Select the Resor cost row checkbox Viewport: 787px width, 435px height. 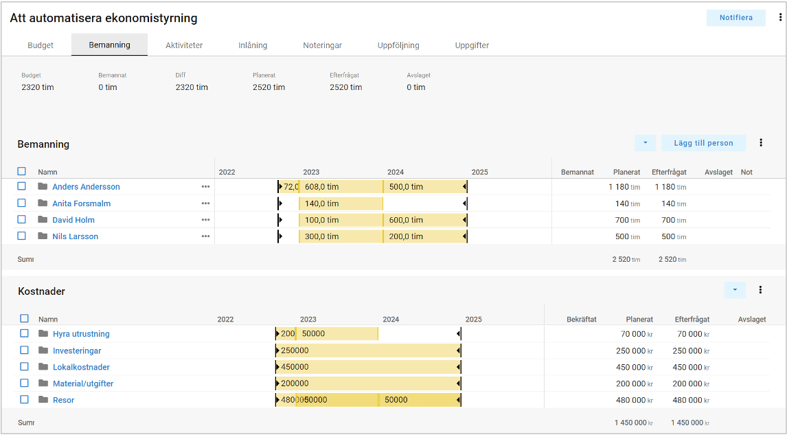click(25, 399)
